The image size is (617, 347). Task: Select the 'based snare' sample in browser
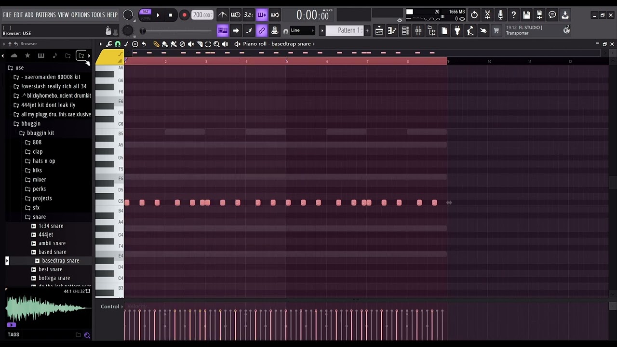53,252
